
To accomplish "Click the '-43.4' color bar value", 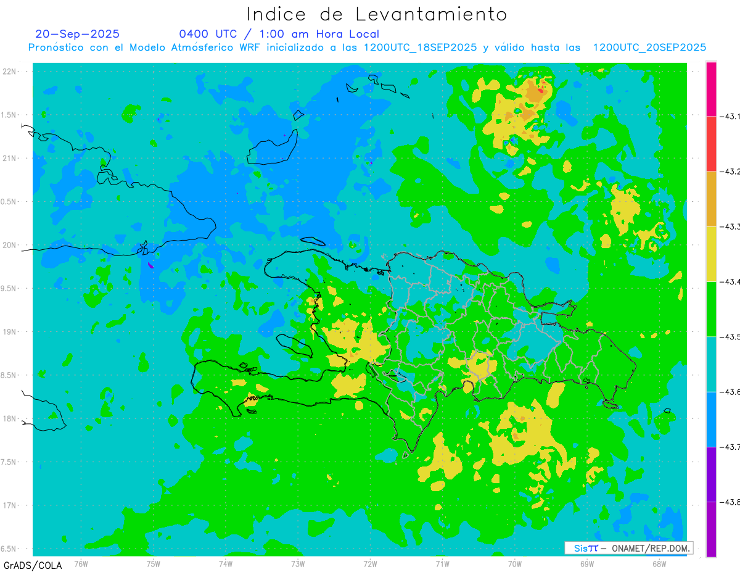I will point(731,281).
